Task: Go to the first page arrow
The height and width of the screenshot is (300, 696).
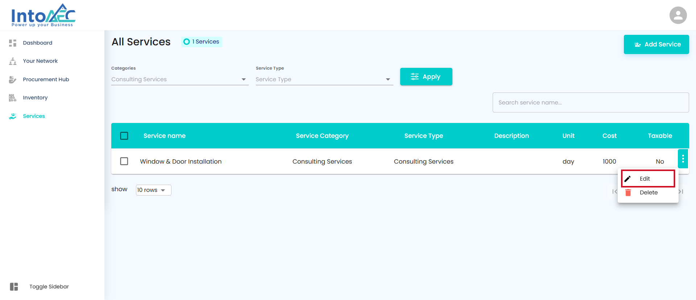Action: (x=614, y=192)
